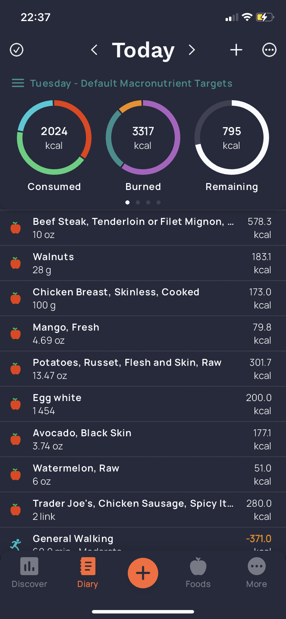
Task: Open the three-dots options menu in header
Action: click(269, 50)
